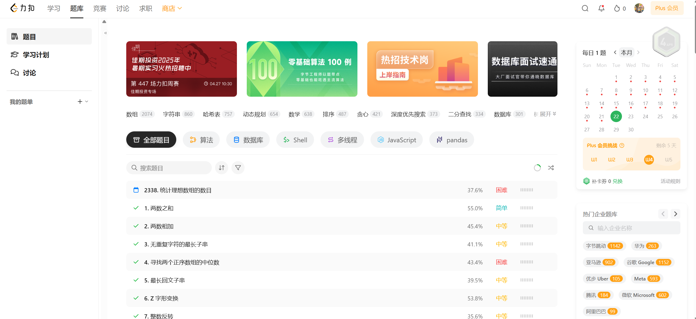This screenshot has height=319, width=696.
Task: Open the 零基础算法 100 例 banner
Action: (302, 69)
